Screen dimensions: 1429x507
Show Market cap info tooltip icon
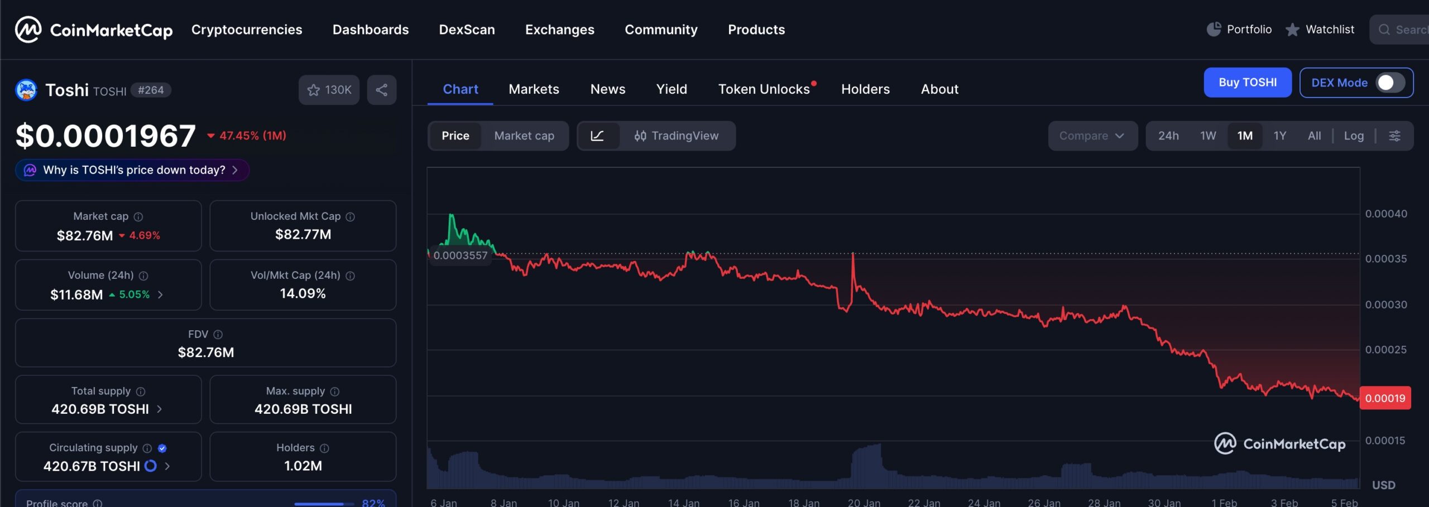(x=138, y=216)
